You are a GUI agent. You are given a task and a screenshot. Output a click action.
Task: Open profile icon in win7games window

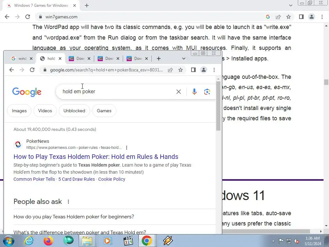(312, 17)
